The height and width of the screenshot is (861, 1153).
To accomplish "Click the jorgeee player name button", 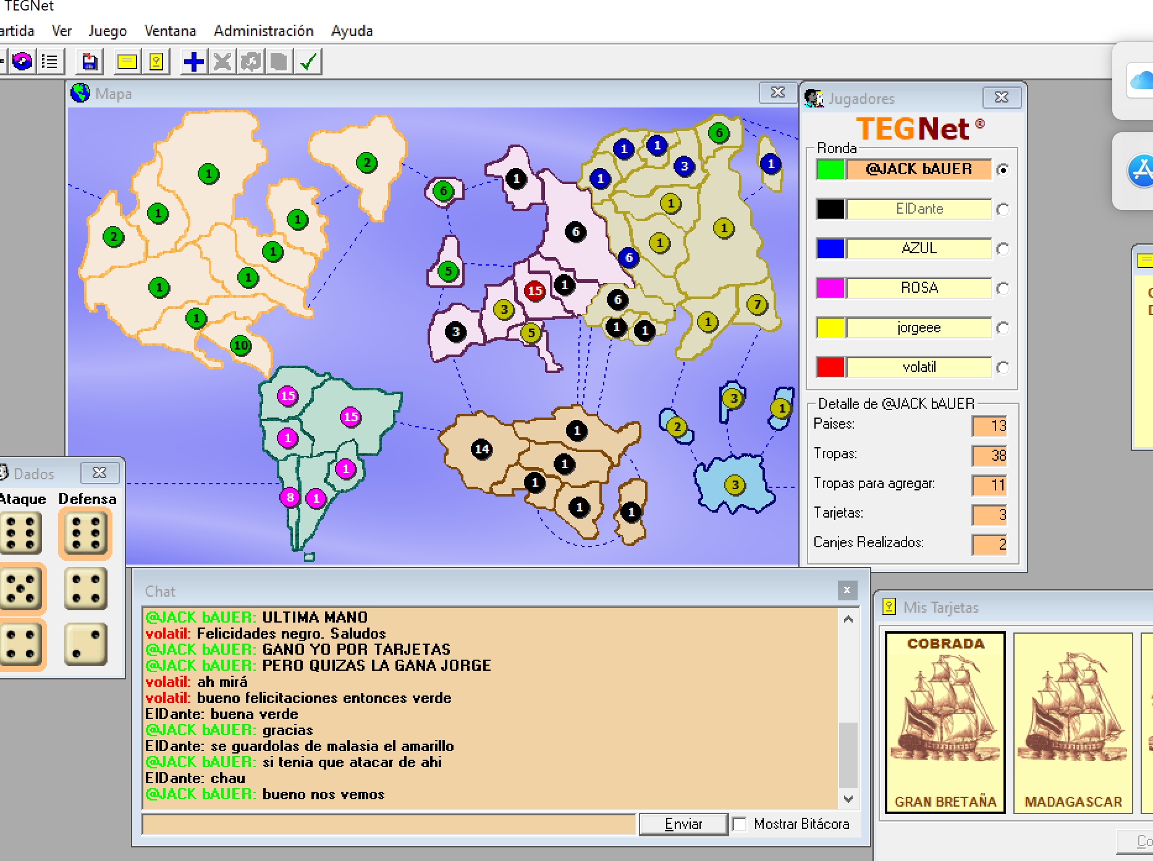I will pos(919,327).
